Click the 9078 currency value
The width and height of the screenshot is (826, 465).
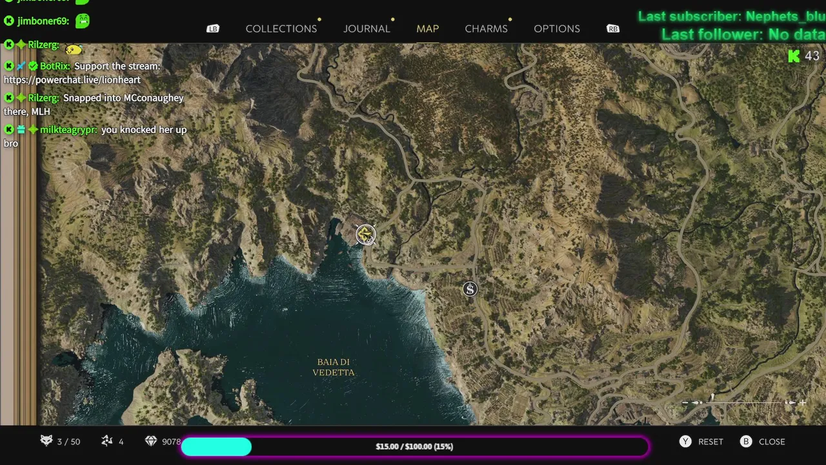tap(171, 442)
